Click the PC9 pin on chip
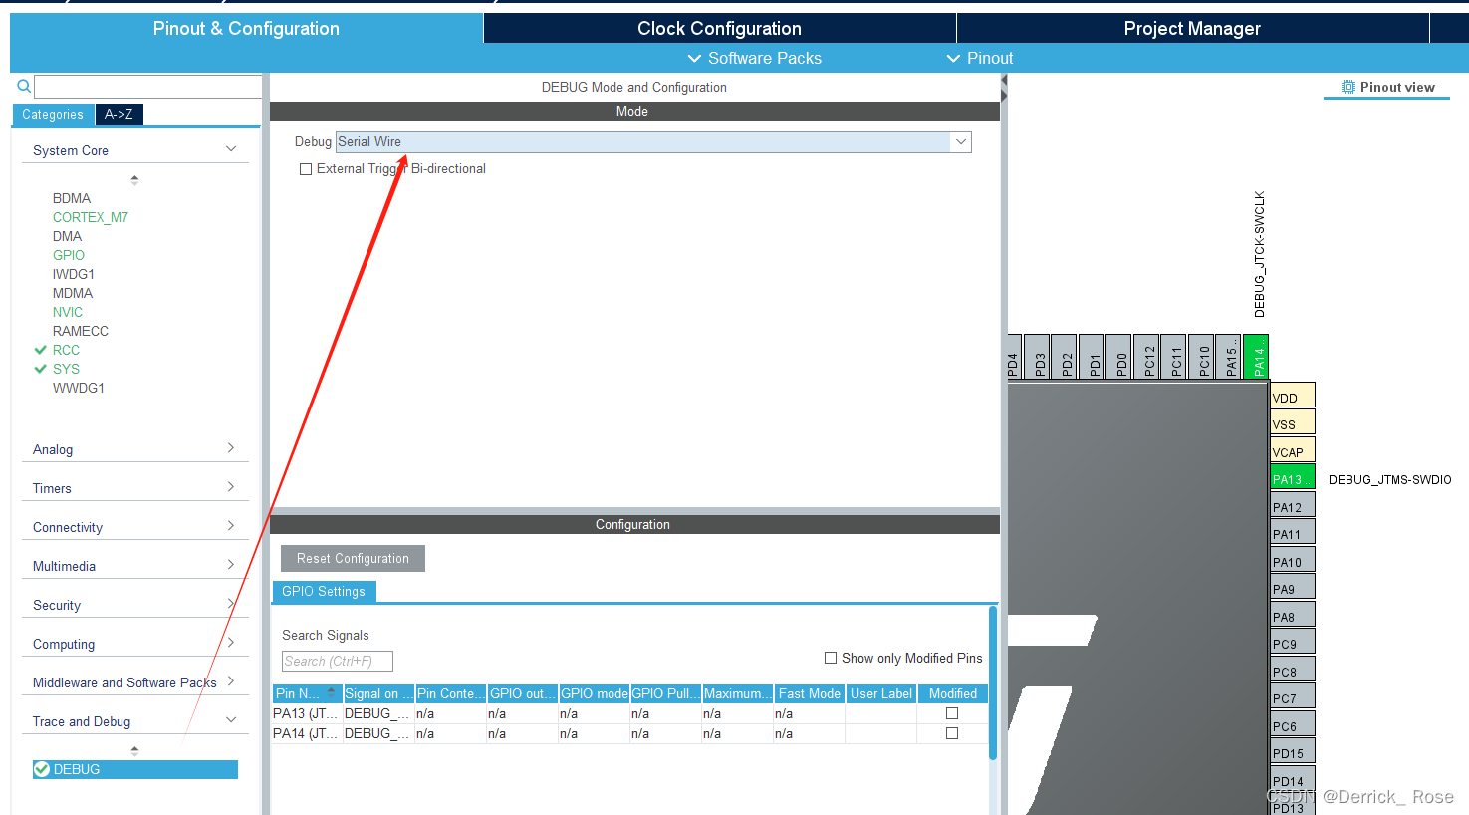The width and height of the screenshot is (1469, 815). pyautogui.click(x=1293, y=642)
